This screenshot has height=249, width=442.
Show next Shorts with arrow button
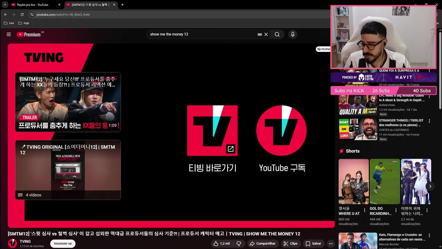430,186
